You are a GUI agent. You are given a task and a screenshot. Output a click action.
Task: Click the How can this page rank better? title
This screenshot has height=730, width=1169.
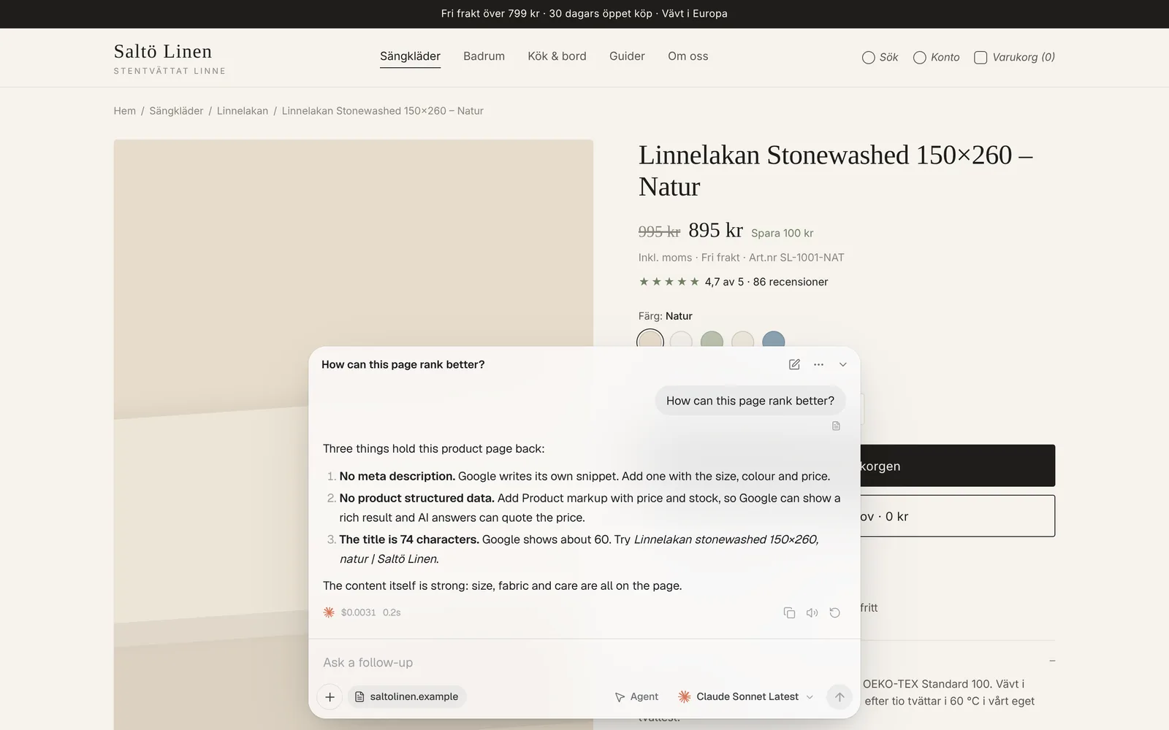[x=403, y=364]
